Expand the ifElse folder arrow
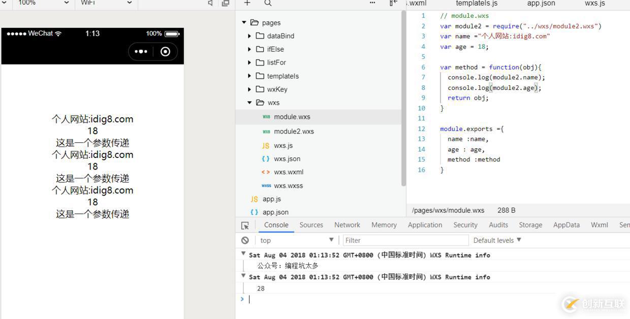Viewport: 630px width, 319px height. point(249,49)
